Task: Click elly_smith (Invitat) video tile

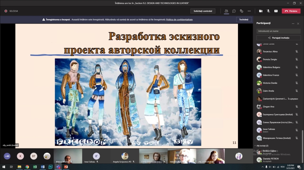Action: 210,156
